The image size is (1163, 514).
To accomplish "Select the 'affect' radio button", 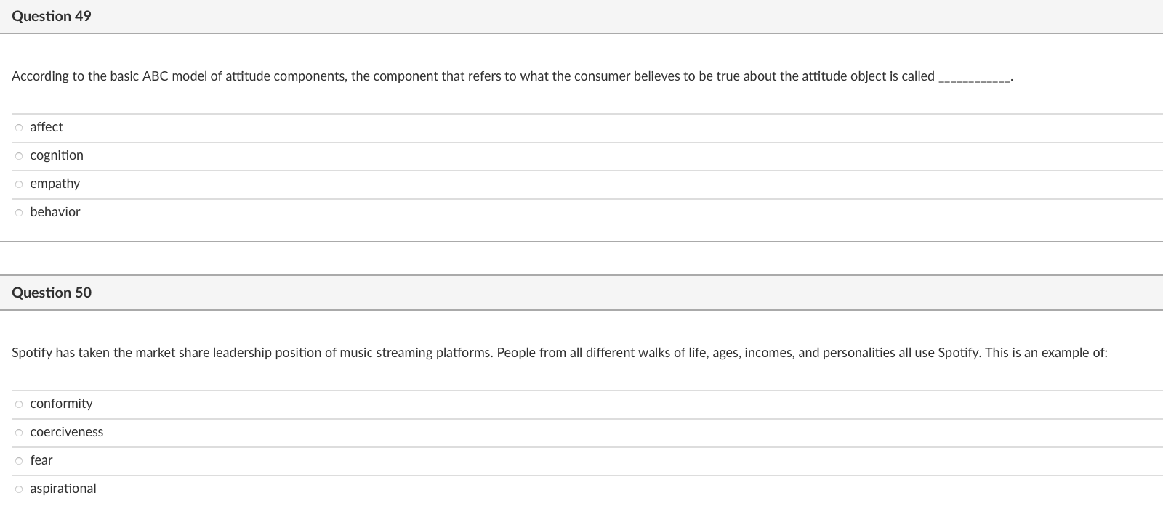I will pos(19,128).
